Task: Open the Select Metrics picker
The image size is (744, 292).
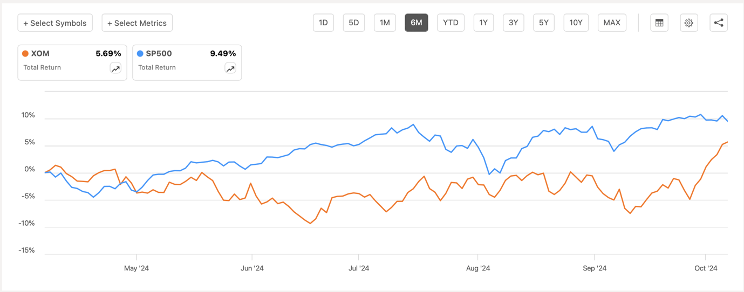Action: click(137, 23)
